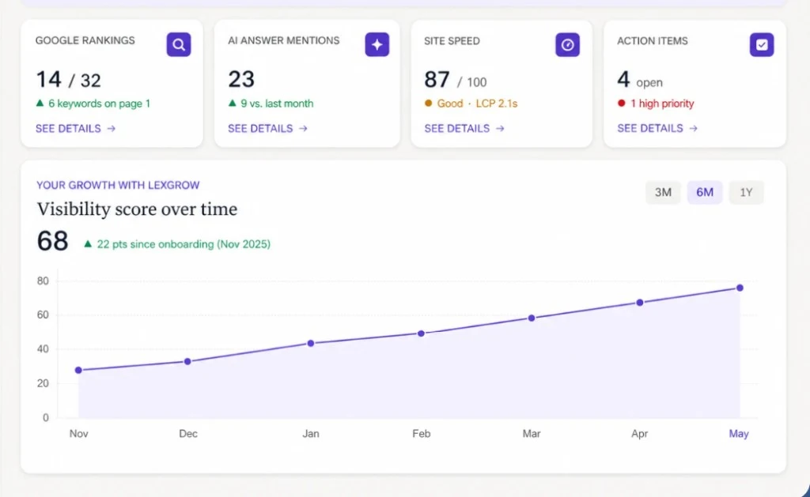810x497 pixels.
Task: Open See Details under Google Rankings
Action: (x=75, y=129)
